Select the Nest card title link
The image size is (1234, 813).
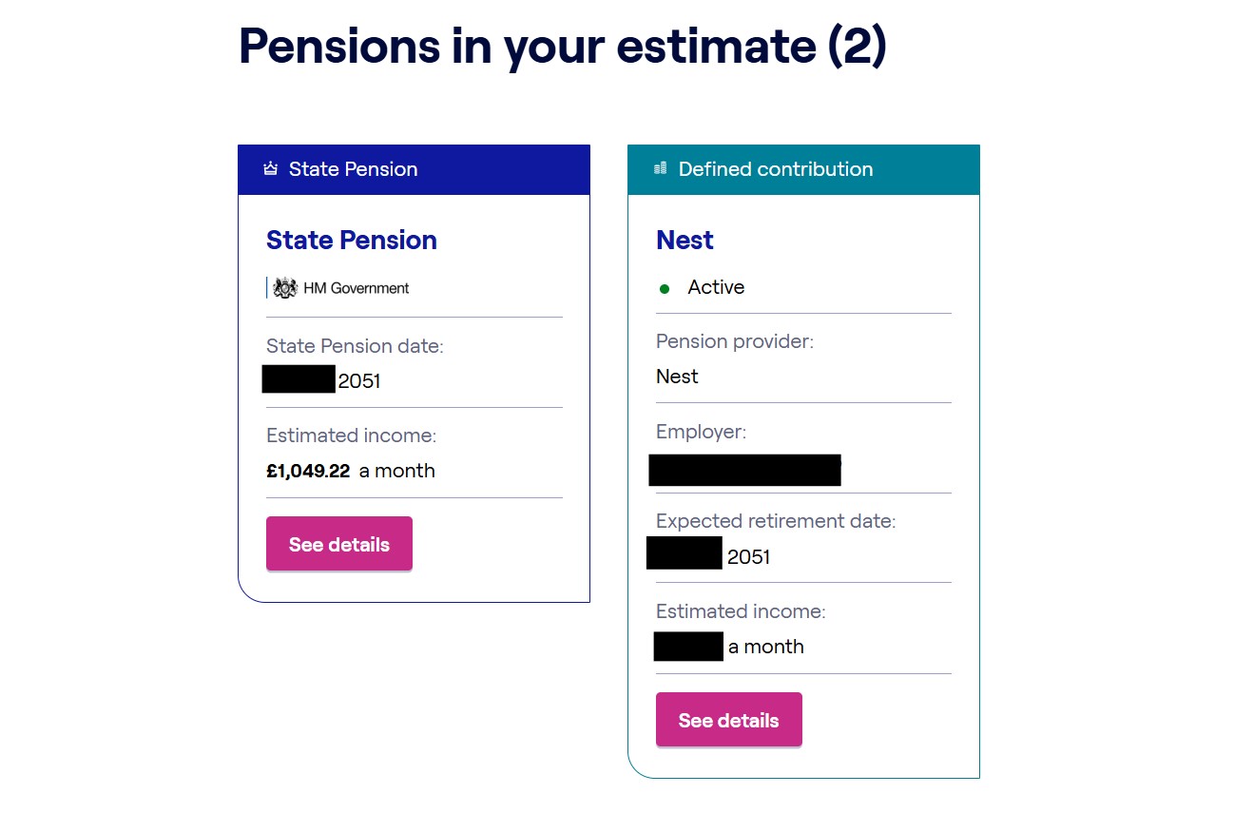click(684, 240)
